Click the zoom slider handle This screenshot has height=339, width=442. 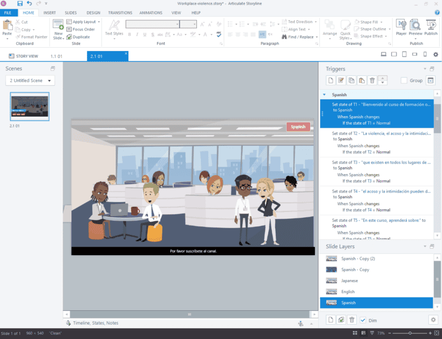coord(409,333)
